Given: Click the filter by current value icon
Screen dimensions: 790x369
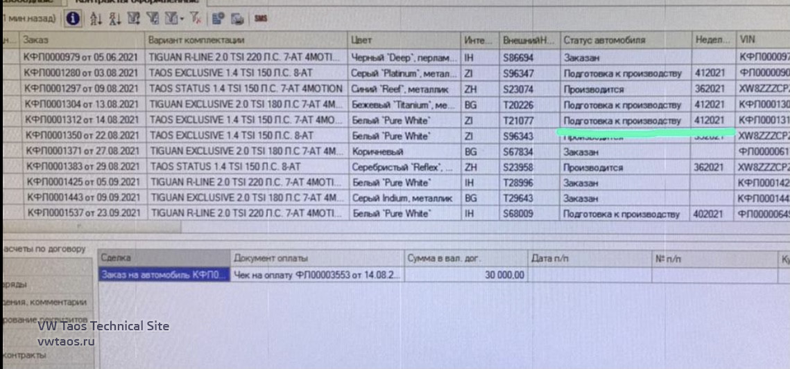Looking at the screenshot, I should coord(151,18).
